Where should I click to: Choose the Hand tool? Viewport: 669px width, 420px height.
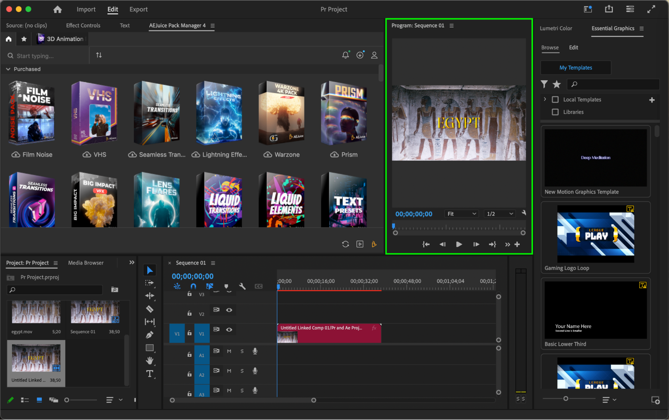(x=150, y=360)
